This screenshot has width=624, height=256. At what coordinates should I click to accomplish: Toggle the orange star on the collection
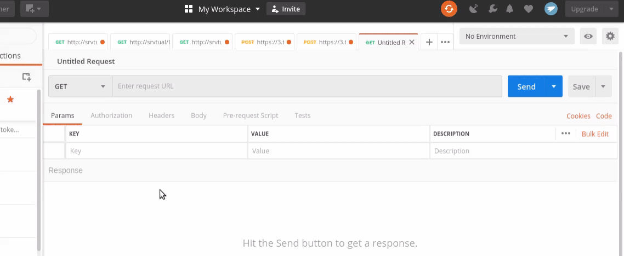(x=10, y=100)
